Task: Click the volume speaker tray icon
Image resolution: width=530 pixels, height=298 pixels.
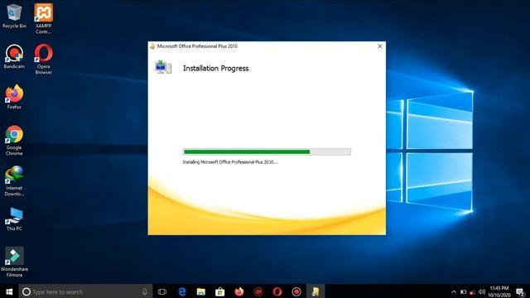Action: (x=482, y=291)
